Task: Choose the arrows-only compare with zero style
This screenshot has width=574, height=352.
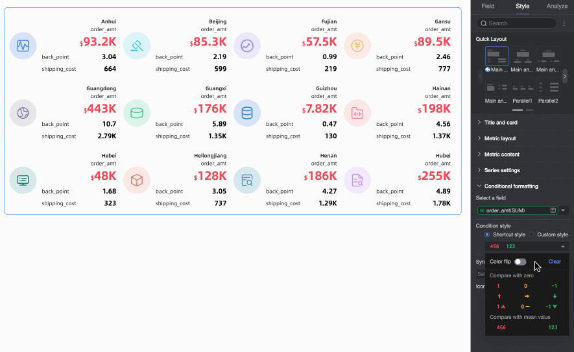Action: tap(526, 296)
